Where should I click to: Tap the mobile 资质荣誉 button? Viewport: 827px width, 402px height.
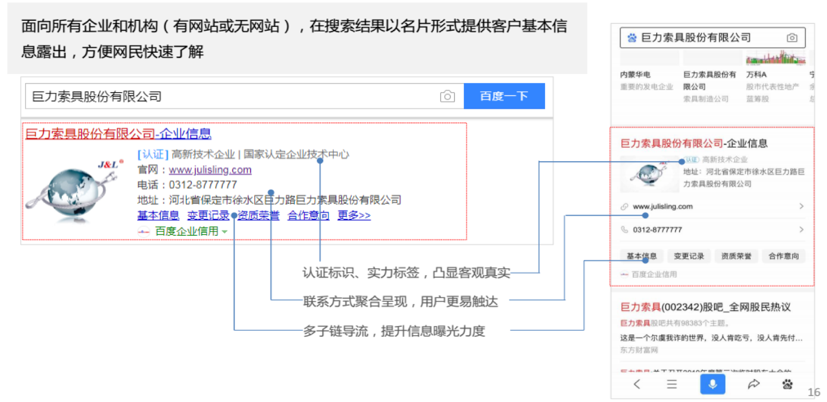(x=736, y=256)
